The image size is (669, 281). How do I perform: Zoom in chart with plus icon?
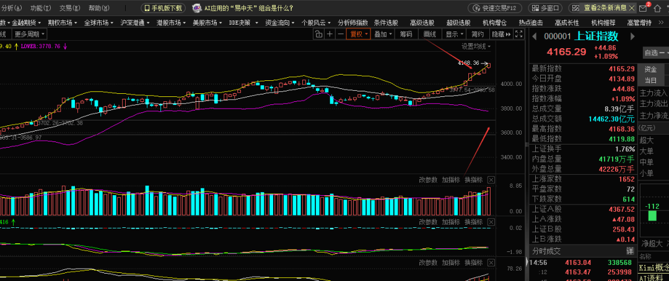click(329, 35)
